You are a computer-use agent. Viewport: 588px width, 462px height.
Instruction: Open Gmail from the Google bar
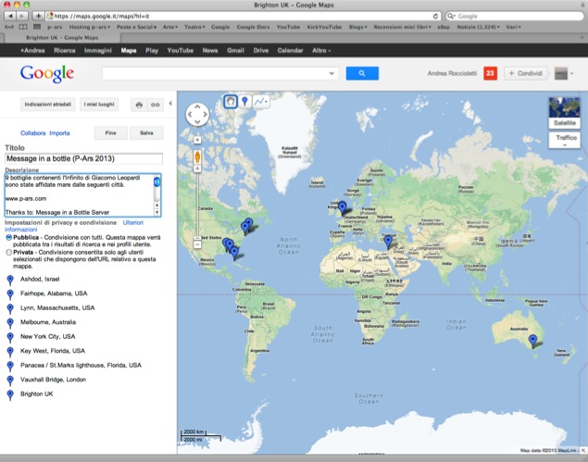[235, 51]
